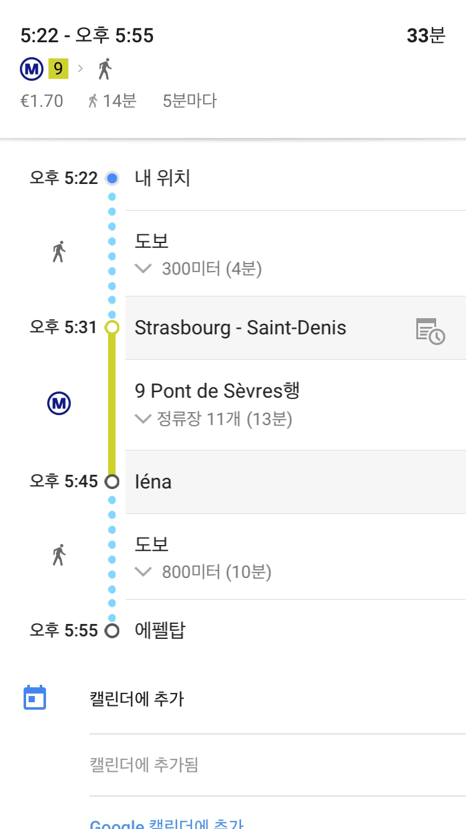
Task: Open Strasbourg - Saint-Denis timetable icon
Action: point(430,330)
